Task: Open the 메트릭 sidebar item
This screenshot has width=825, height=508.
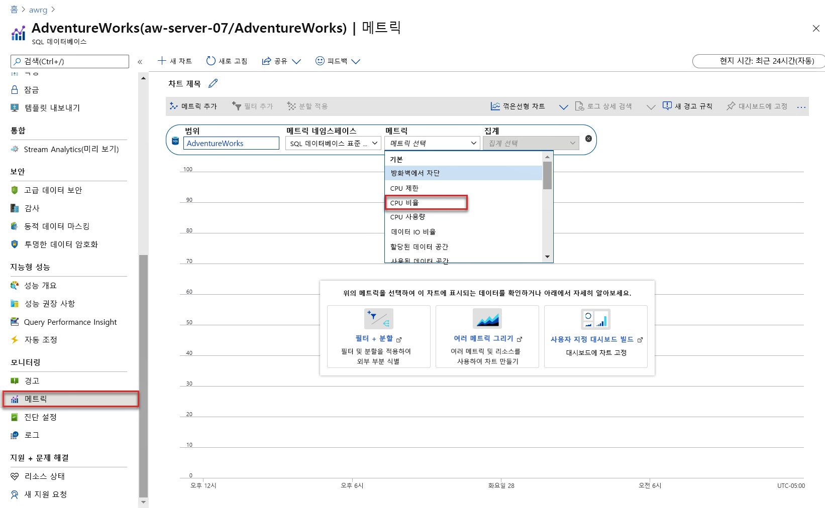Action: (x=70, y=399)
